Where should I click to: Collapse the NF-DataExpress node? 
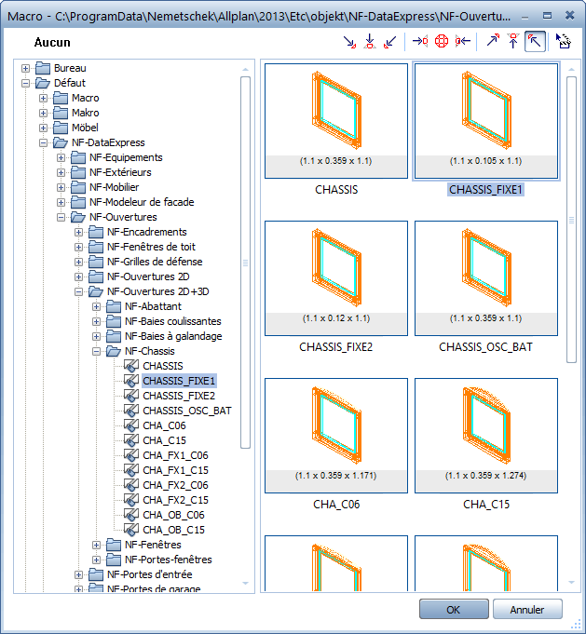43,142
